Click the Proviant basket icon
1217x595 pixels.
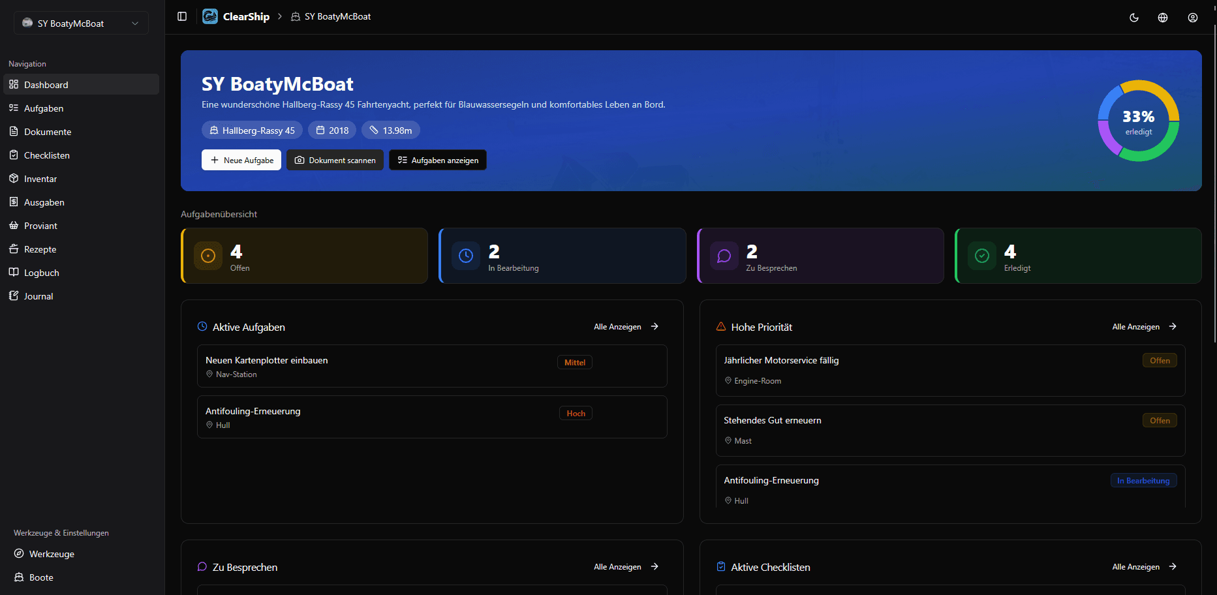point(14,226)
